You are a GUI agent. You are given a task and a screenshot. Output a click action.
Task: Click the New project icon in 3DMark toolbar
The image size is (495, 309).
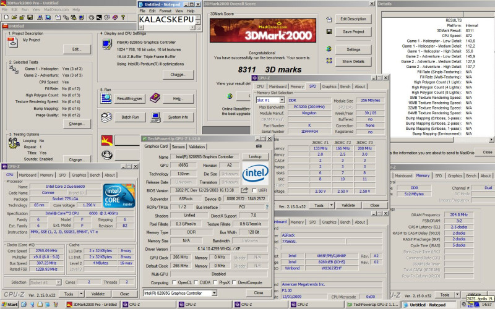(x=6, y=17)
